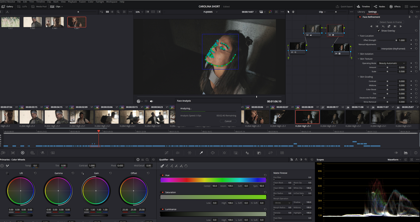
Task: Reset the Hue qualifier range
Action: coord(265,175)
